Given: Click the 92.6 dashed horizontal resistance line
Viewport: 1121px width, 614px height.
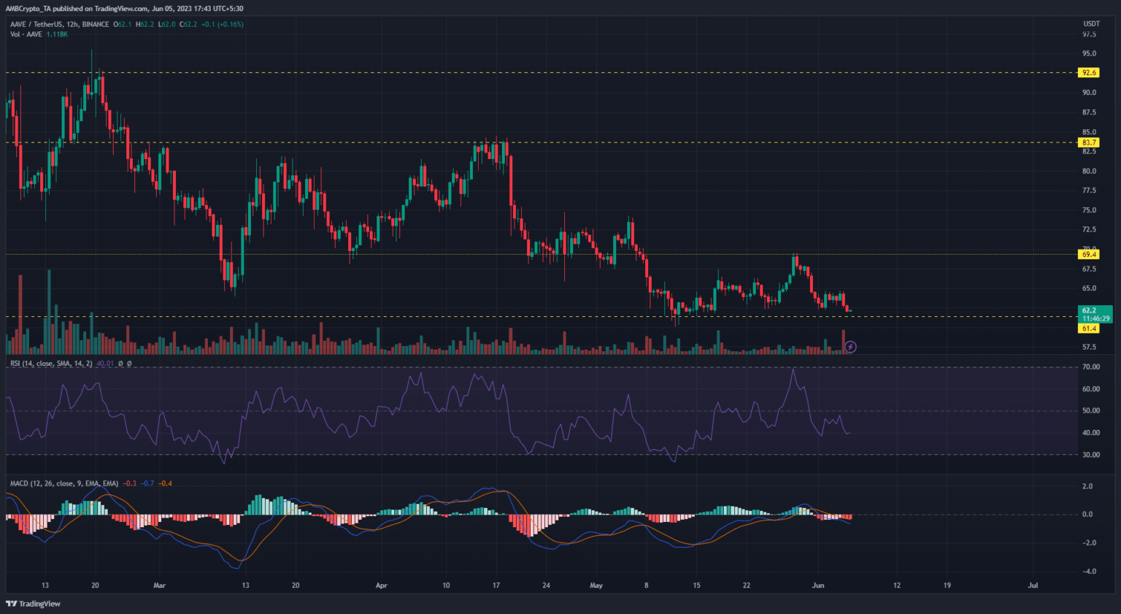Looking at the screenshot, I should point(511,73).
